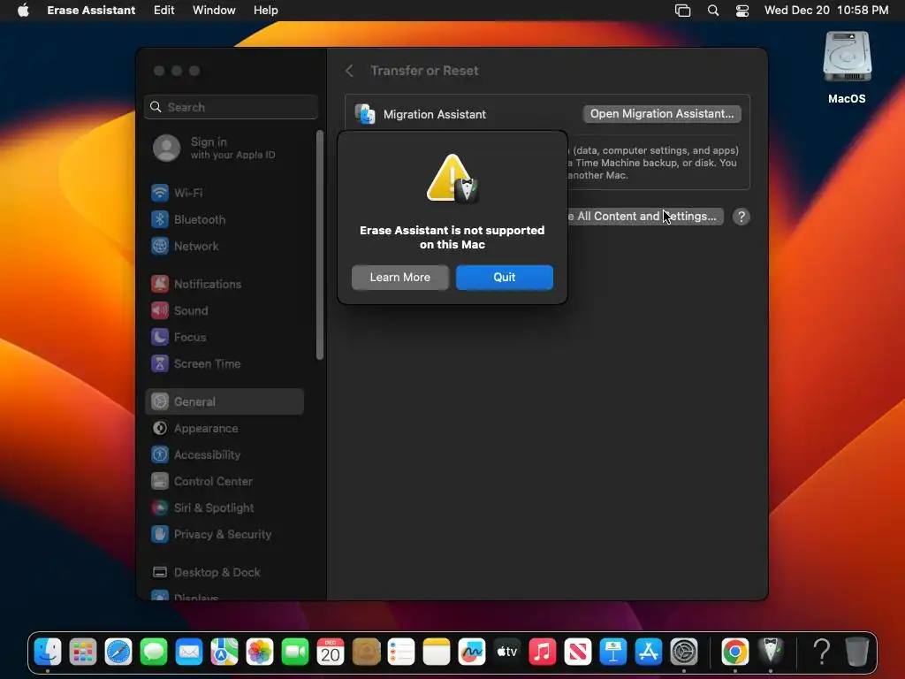
Task: Click the Search field in System Settings
Action: (231, 107)
